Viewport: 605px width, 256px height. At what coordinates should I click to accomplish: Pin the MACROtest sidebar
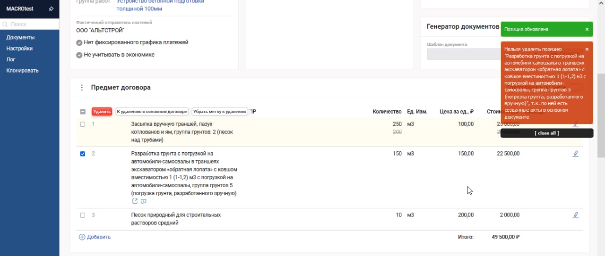point(51,9)
